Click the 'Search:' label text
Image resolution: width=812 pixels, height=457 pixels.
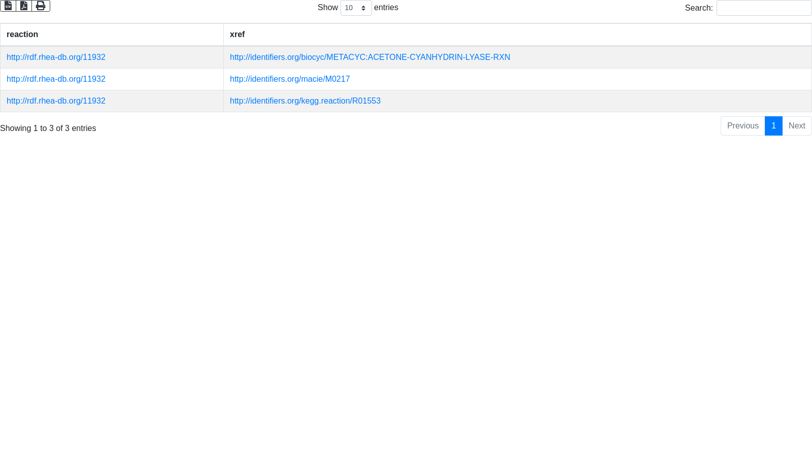click(698, 8)
